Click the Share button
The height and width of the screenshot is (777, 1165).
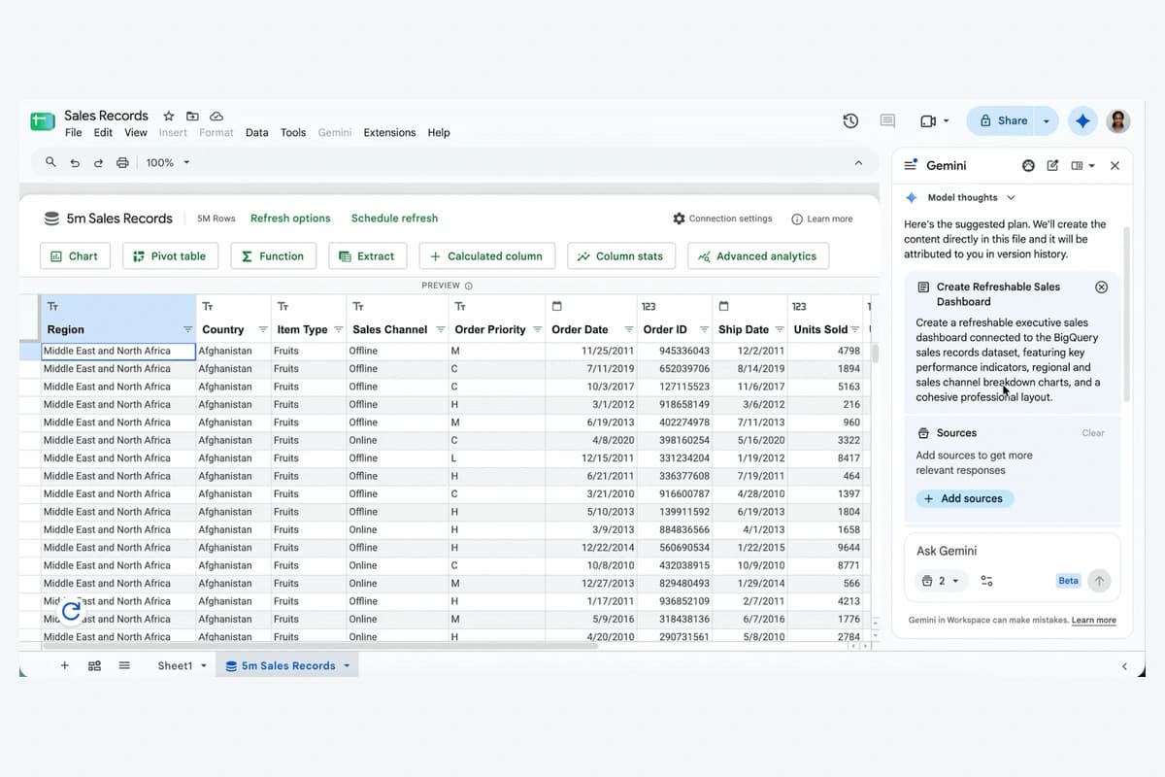pos(1003,121)
